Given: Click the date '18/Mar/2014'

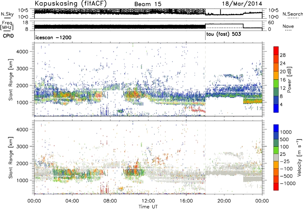Looking at the screenshot, I should (x=242, y=4).
